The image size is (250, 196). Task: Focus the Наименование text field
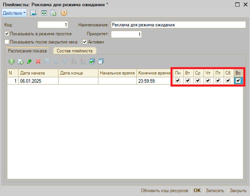click(x=178, y=25)
